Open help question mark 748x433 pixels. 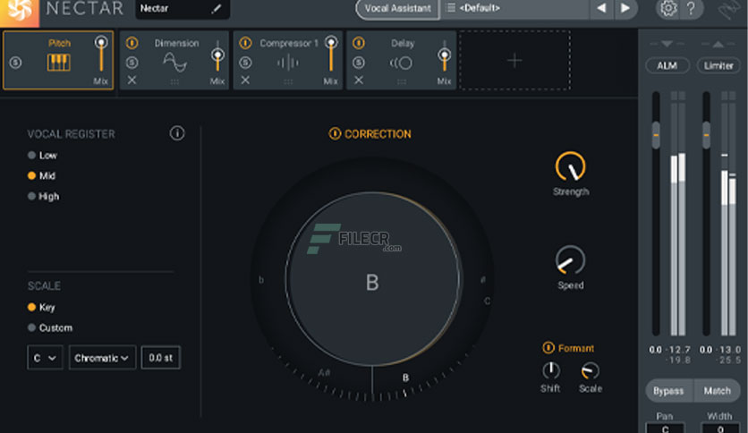tap(690, 8)
